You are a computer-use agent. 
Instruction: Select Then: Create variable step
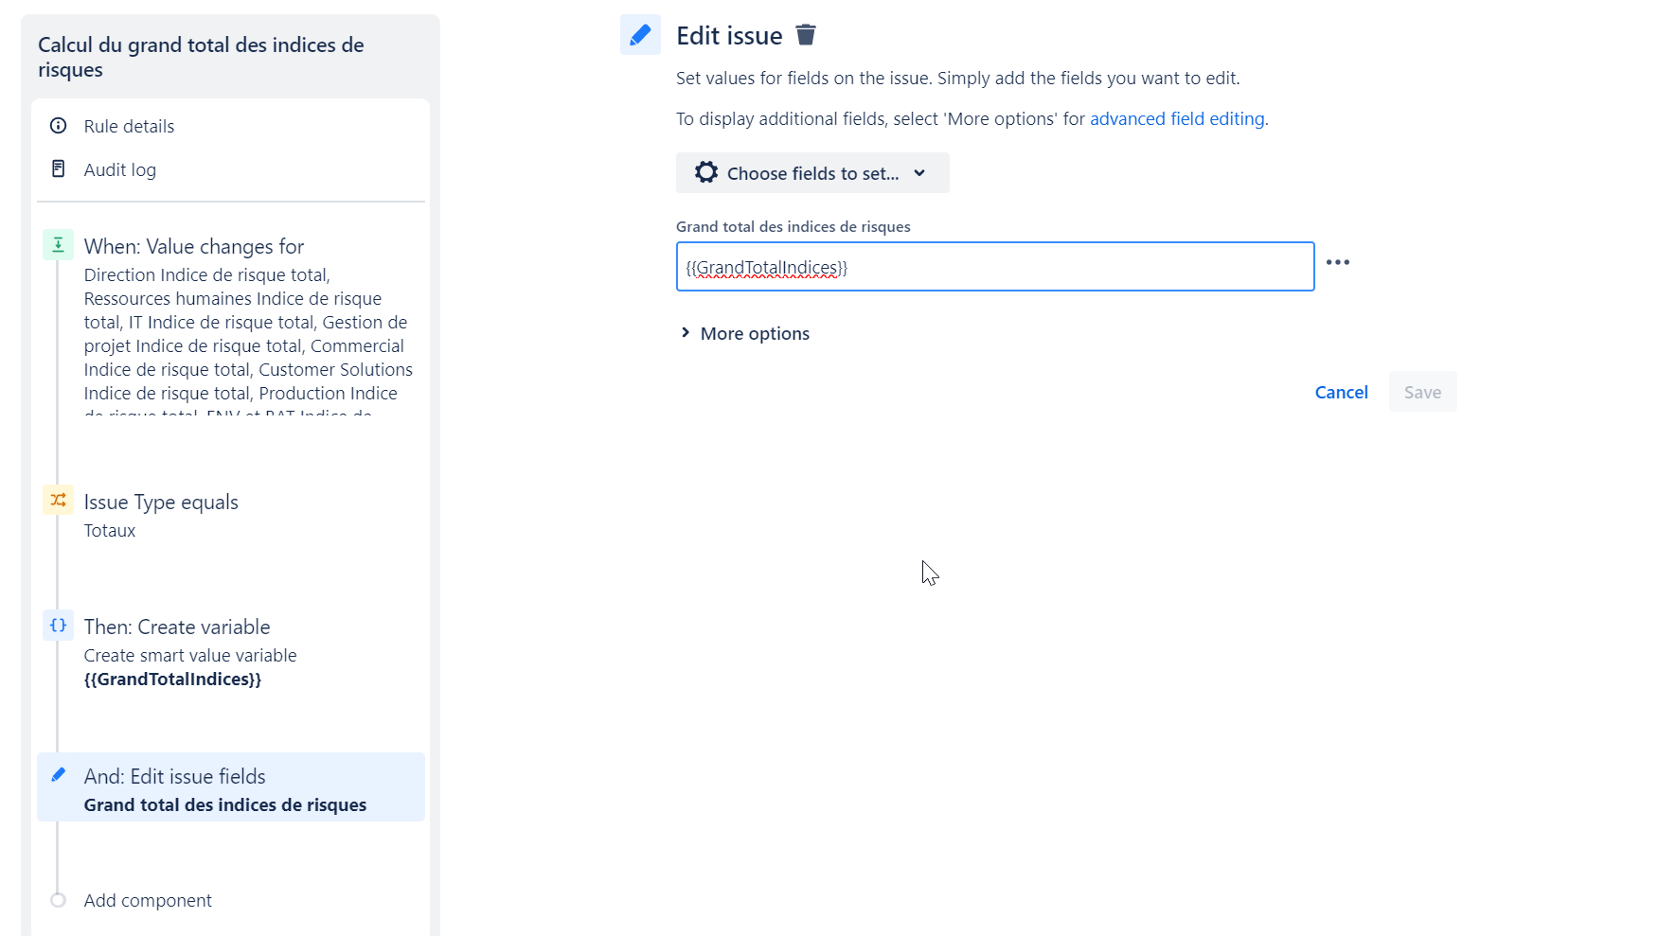click(x=231, y=652)
